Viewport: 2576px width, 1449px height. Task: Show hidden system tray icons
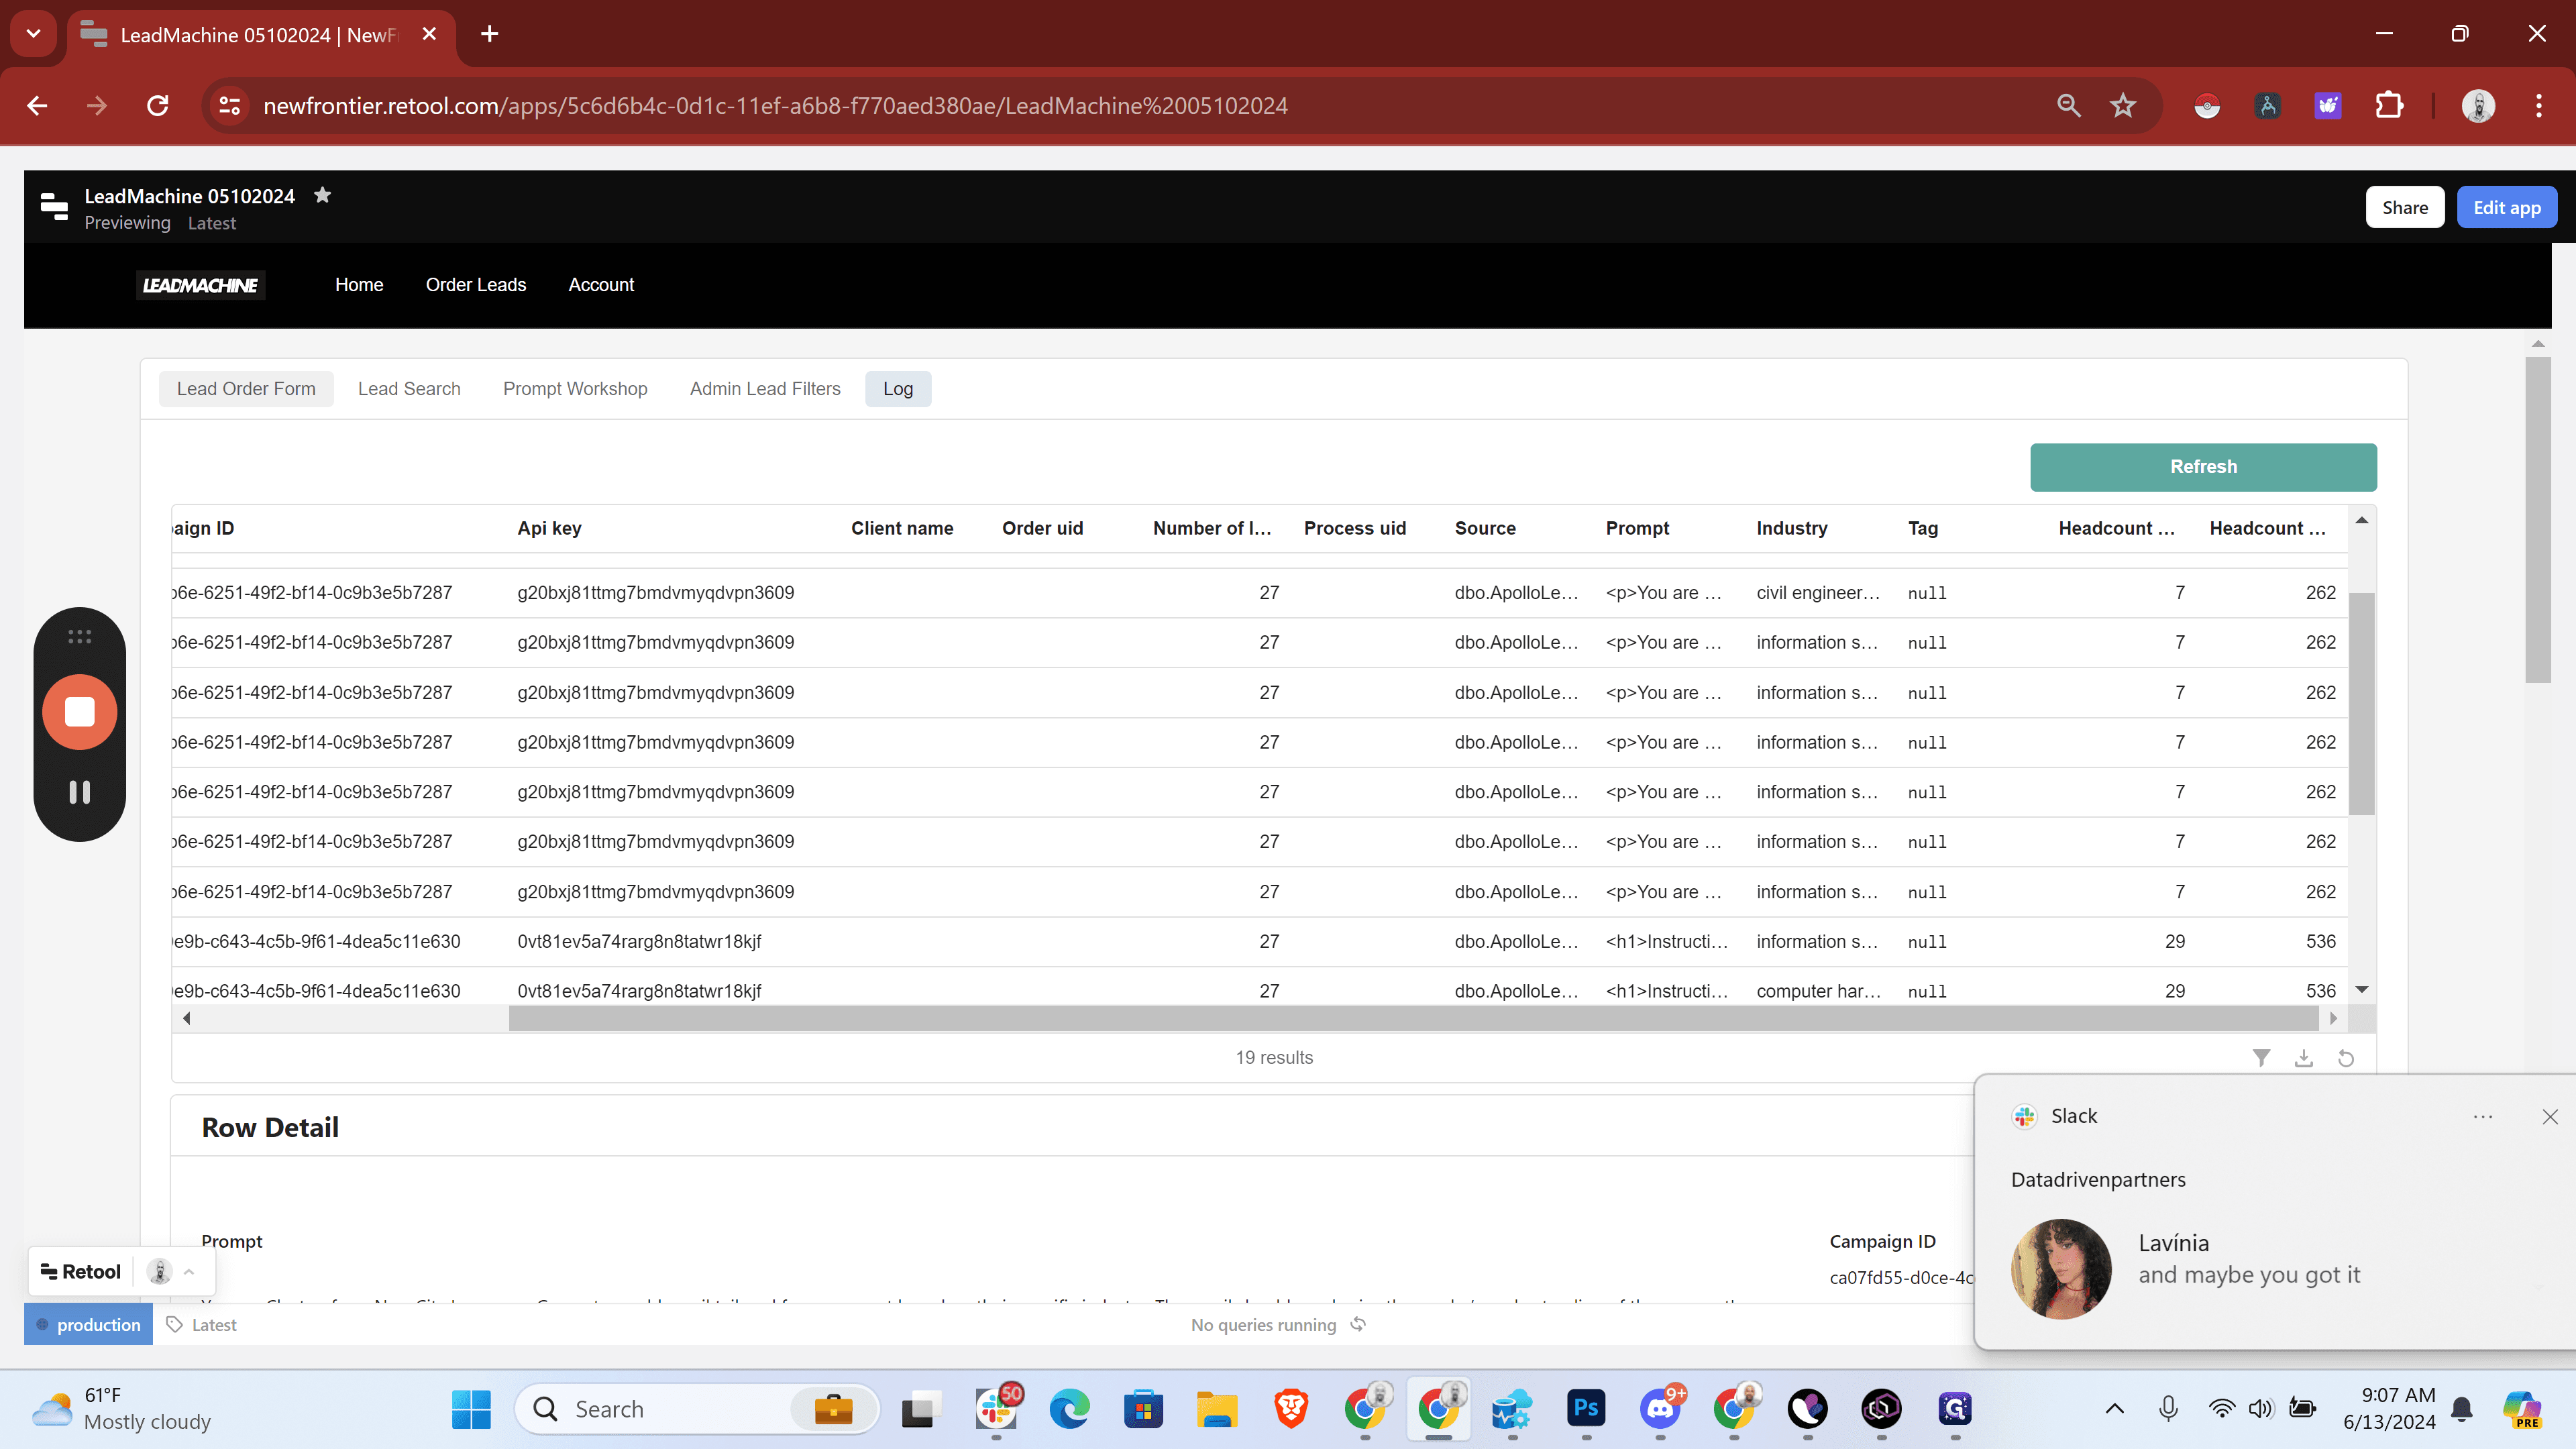pyautogui.click(x=2114, y=1408)
